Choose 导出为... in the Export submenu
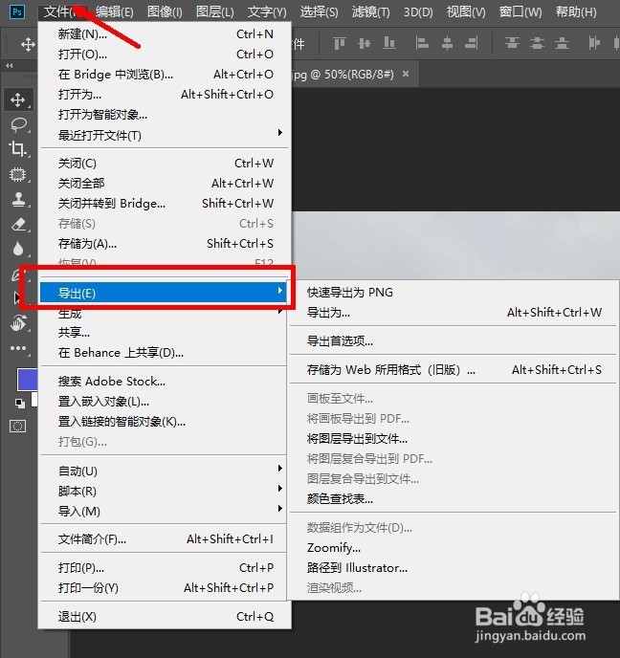This screenshot has width=620, height=658. coord(454,313)
